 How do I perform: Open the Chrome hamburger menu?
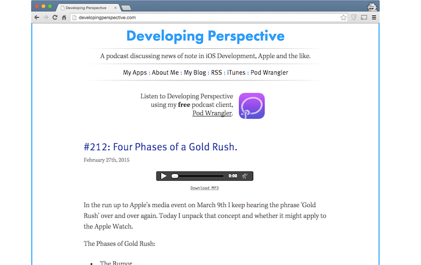point(374,18)
